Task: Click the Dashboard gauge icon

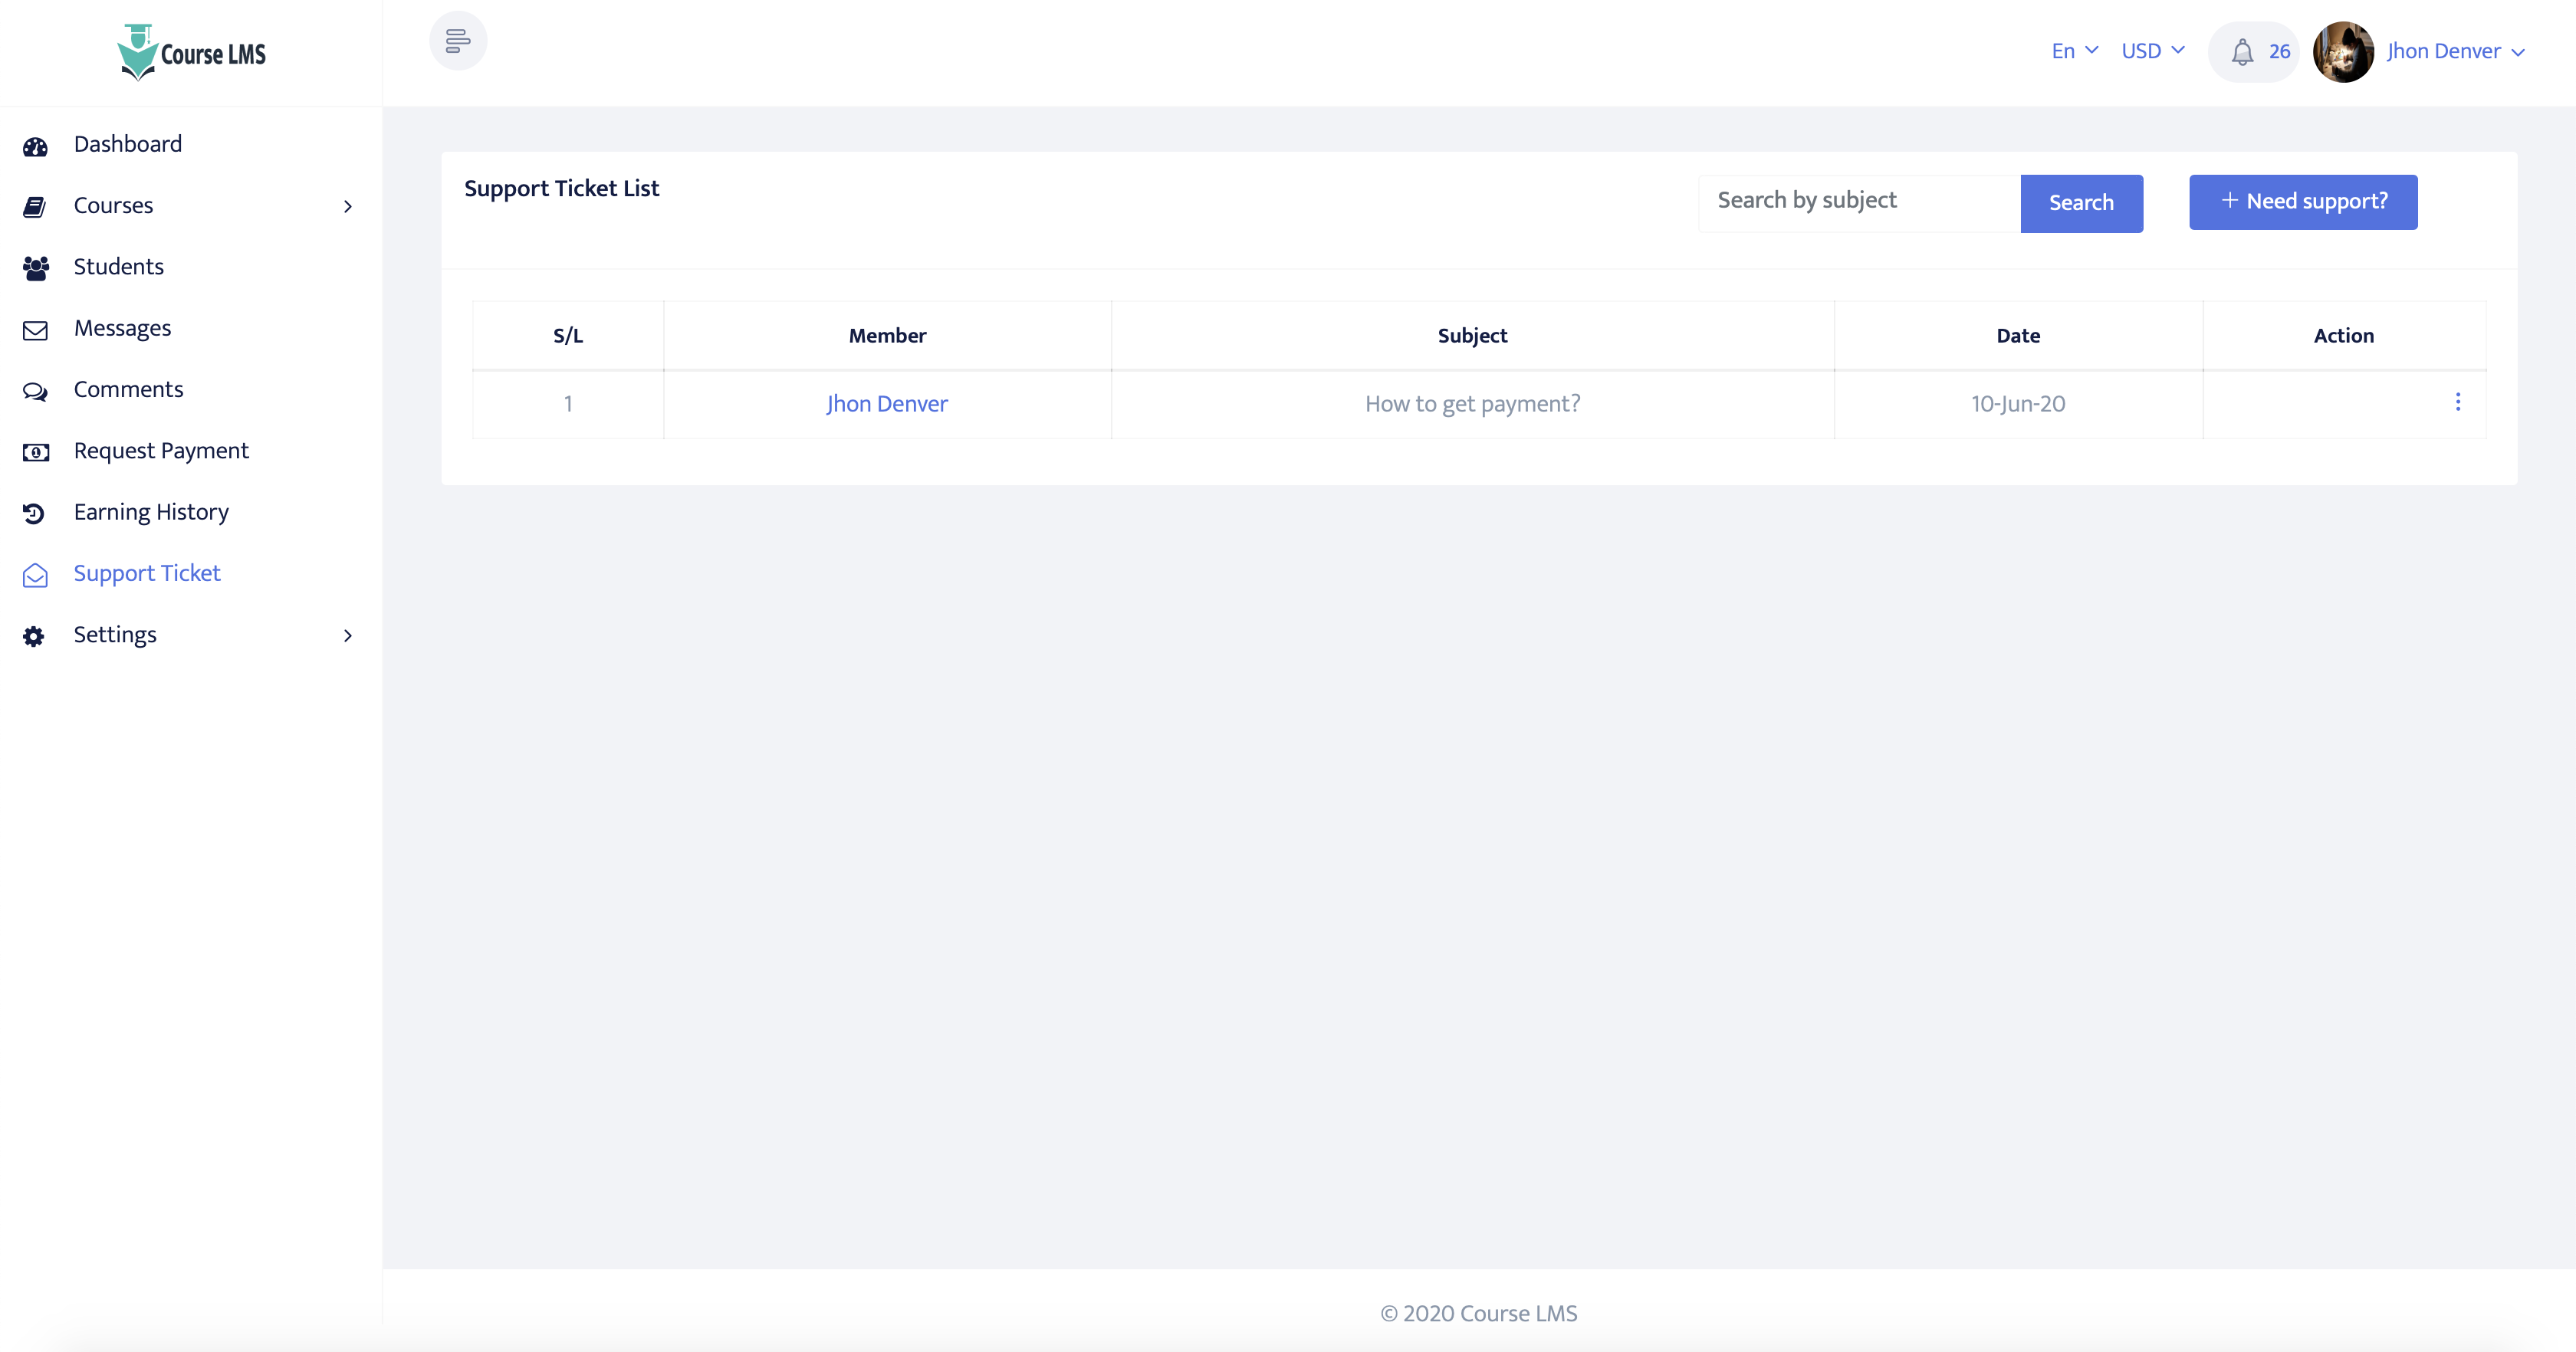Action: click(x=35, y=146)
